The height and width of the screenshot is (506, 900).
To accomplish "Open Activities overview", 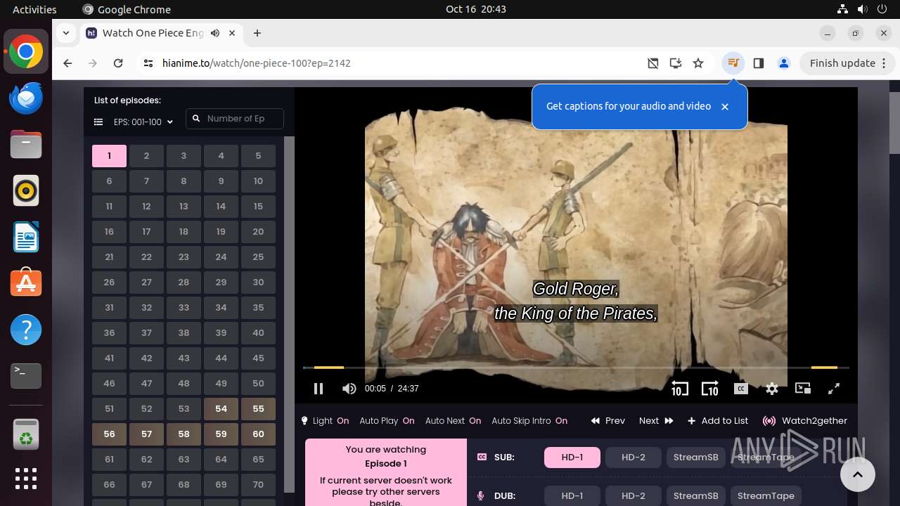I will 34,9.
